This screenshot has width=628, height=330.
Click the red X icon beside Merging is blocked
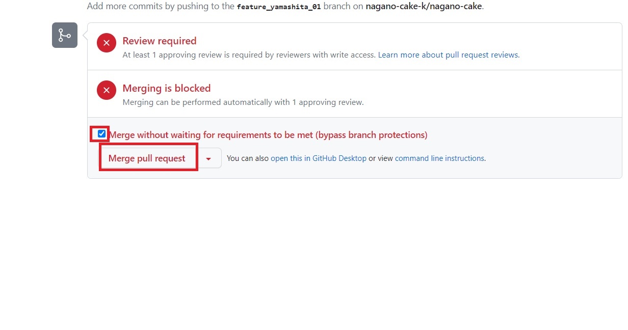click(x=107, y=91)
